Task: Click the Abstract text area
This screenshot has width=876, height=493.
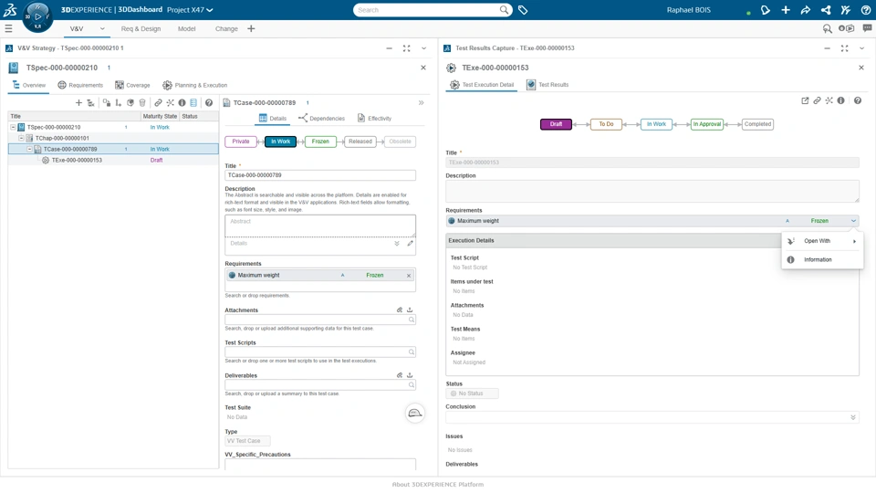Action: tap(320, 226)
